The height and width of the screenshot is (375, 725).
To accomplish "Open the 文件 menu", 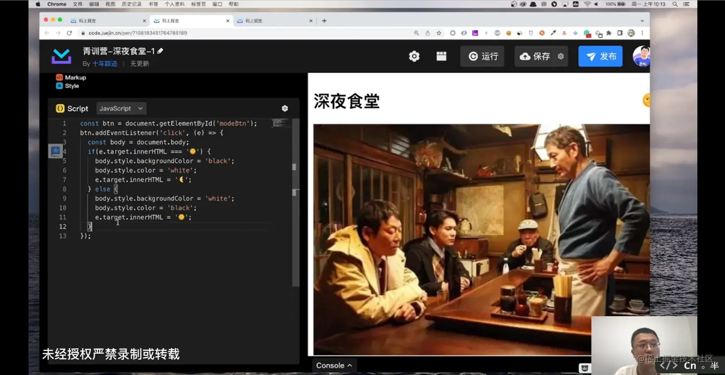I will [x=78, y=4].
